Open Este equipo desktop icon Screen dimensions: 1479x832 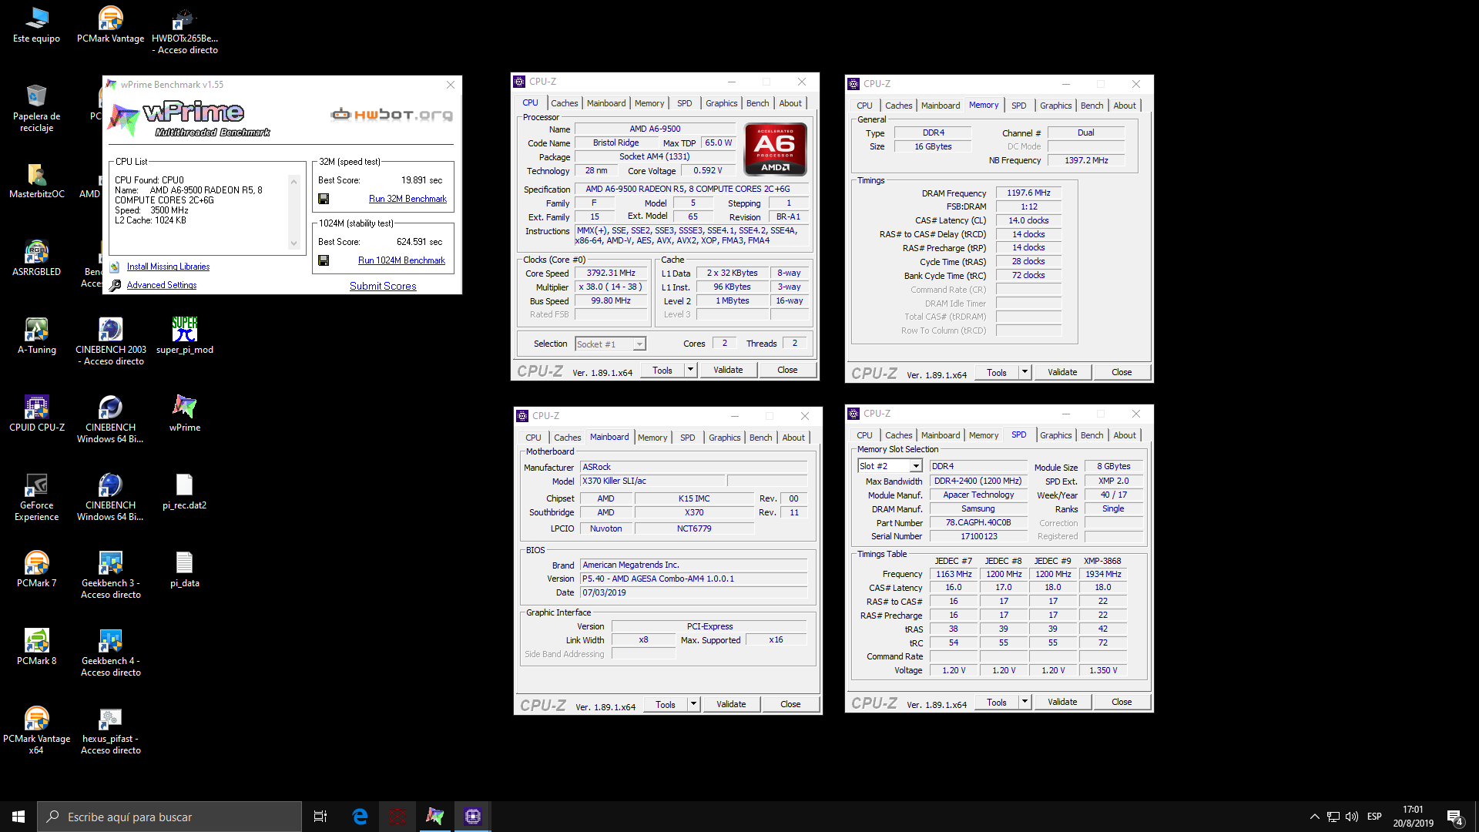(x=36, y=25)
